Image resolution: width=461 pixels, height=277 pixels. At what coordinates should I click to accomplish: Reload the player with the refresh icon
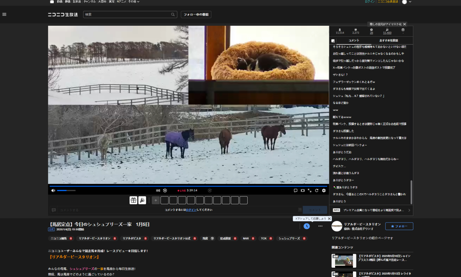point(317,191)
